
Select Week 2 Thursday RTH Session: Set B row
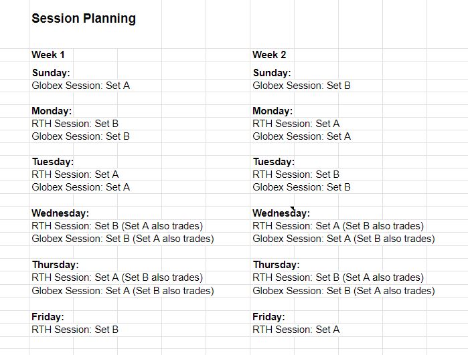(338, 277)
